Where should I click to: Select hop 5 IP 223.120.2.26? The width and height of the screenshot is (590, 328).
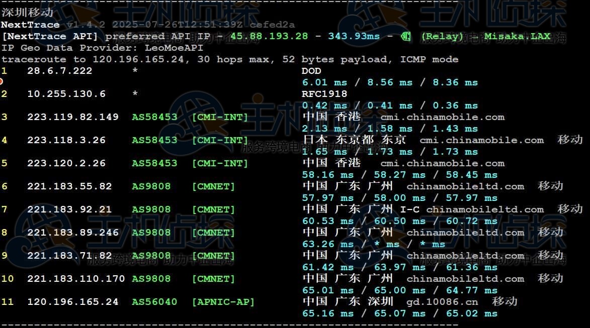[x=66, y=163]
